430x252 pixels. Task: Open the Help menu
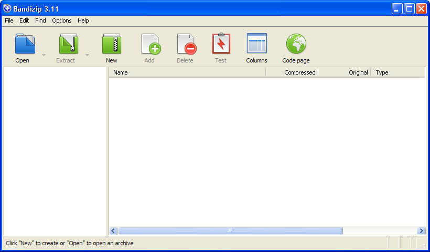(83, 20)
